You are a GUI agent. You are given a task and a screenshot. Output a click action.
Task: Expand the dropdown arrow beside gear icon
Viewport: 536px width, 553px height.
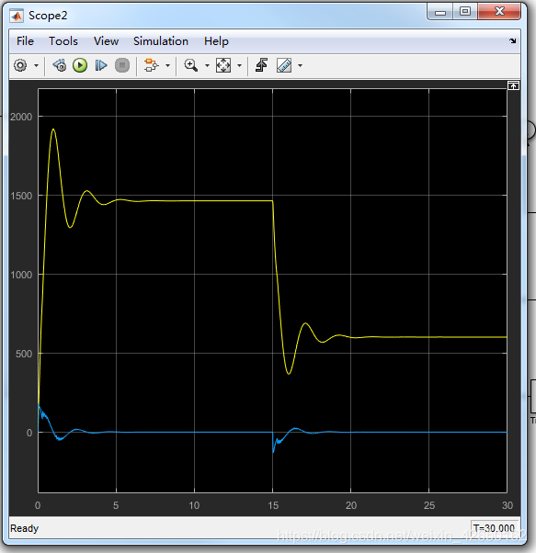(36, 65)
